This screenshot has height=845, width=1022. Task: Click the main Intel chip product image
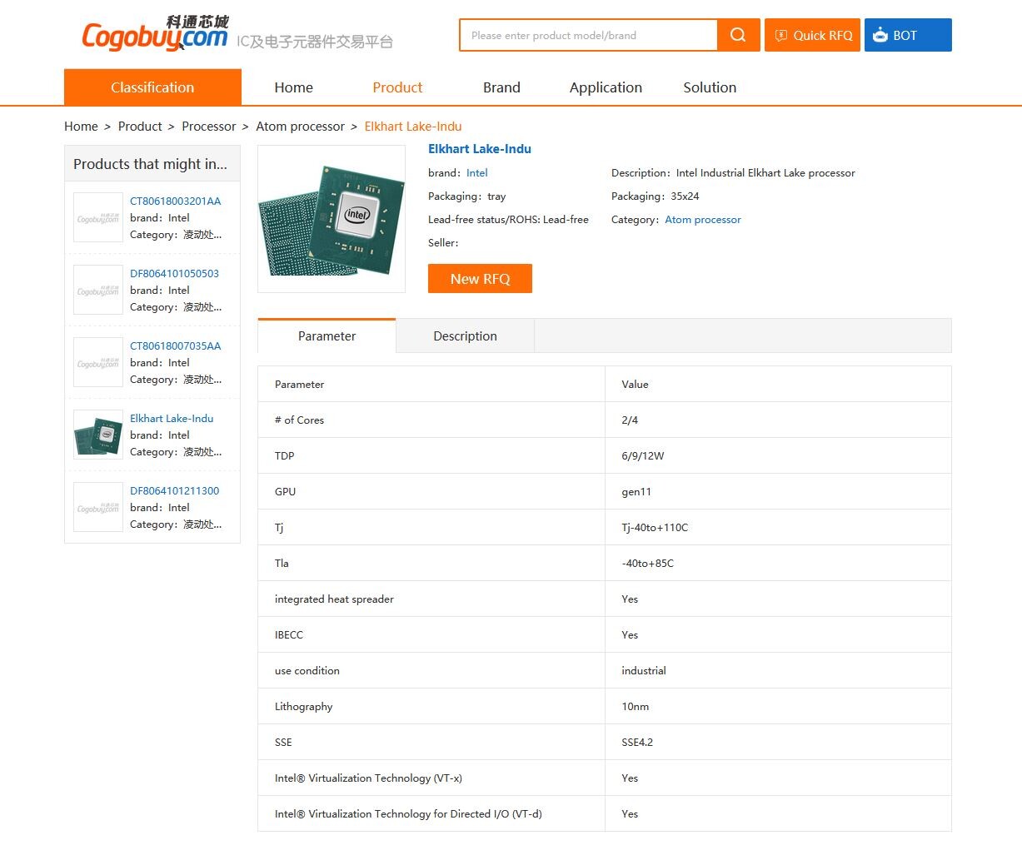332,219
